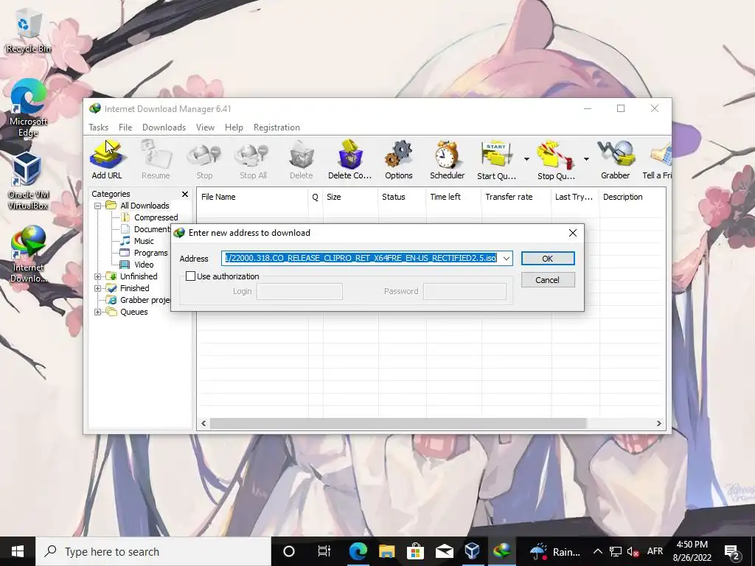Open the Address combo box dropdown arrow
The height and width of the screenshot is (566, 755).
(x=506, y=259)
